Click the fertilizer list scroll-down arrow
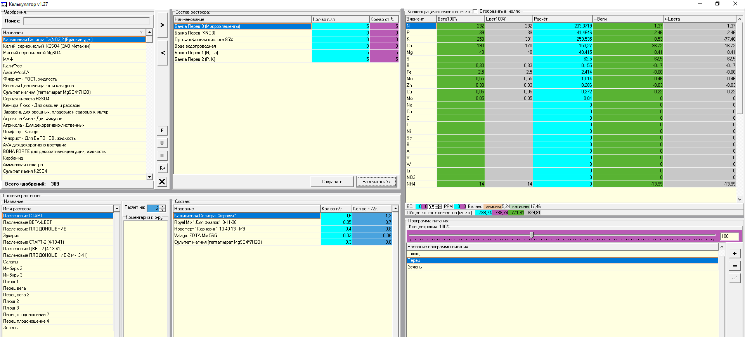The height and width of the screenshot is (337, 745). pyautogui.click(x=149, y=177)
